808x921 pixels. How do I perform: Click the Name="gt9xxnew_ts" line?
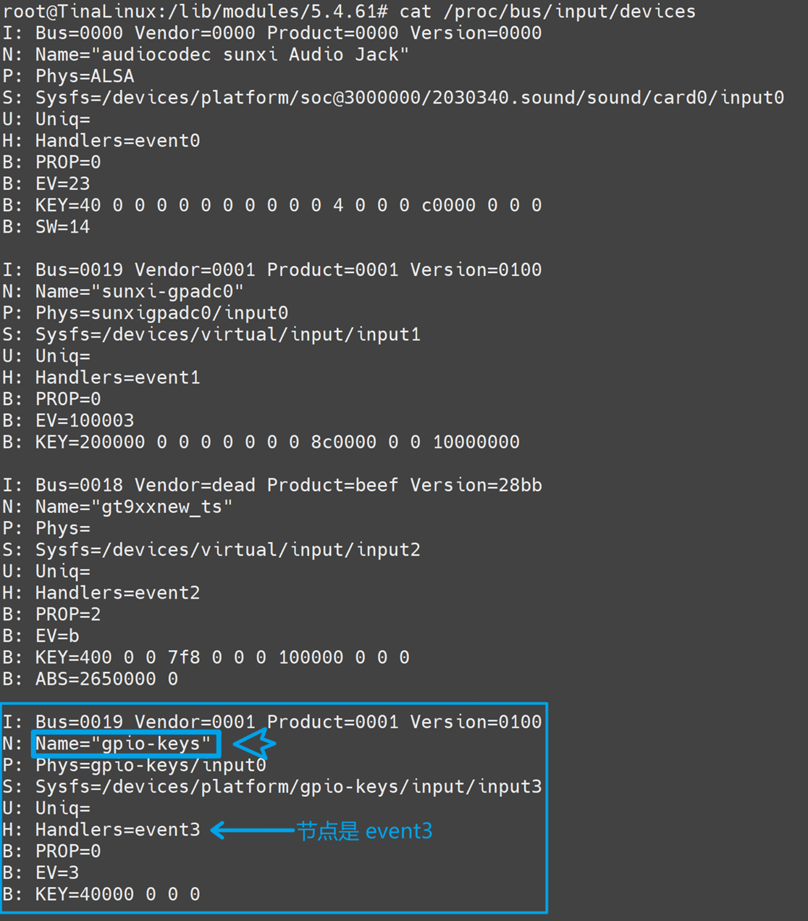coord(117,507)
